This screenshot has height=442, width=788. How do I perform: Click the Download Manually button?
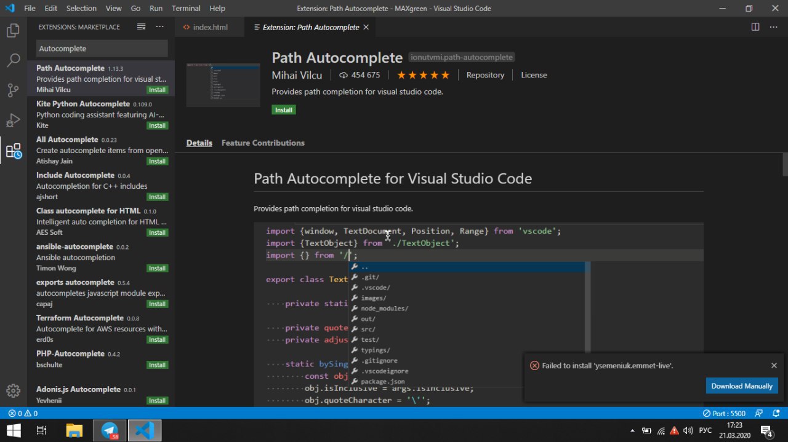coord(742,386)
